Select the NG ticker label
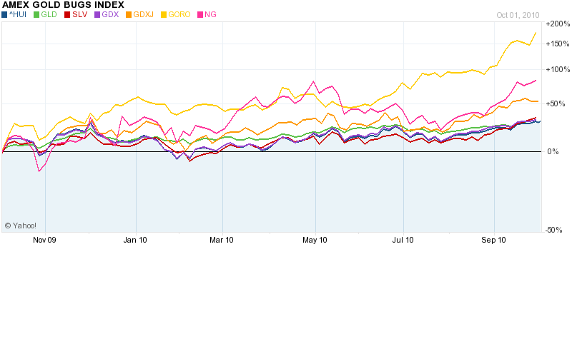The image size is (572, 339). tap(210, 14)
